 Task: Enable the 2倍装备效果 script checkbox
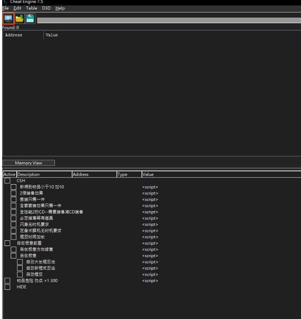[14, 193]
